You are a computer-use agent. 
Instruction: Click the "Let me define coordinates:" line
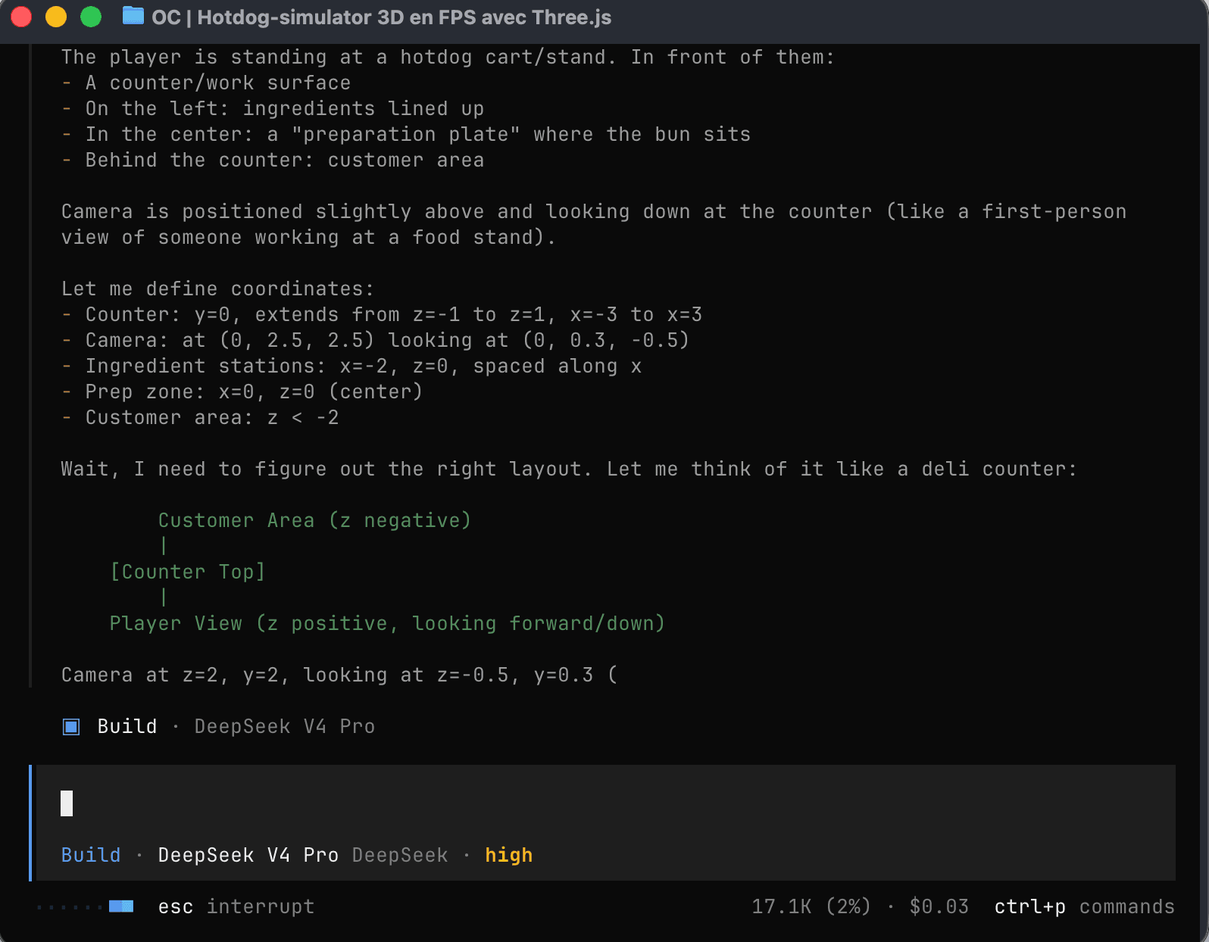218,289
